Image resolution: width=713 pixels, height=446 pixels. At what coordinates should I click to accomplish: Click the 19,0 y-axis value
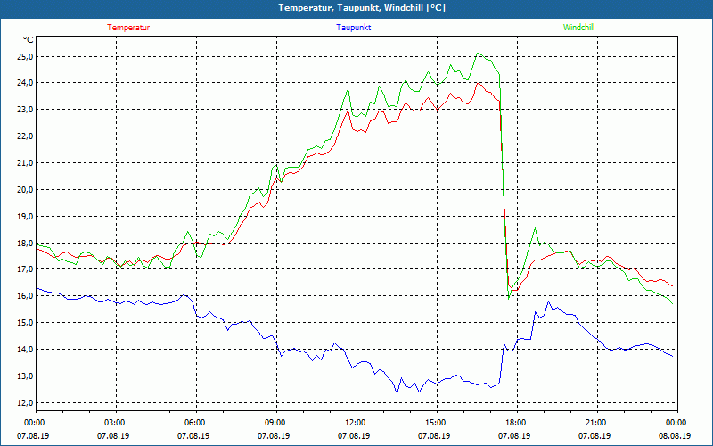click(25, 216)
